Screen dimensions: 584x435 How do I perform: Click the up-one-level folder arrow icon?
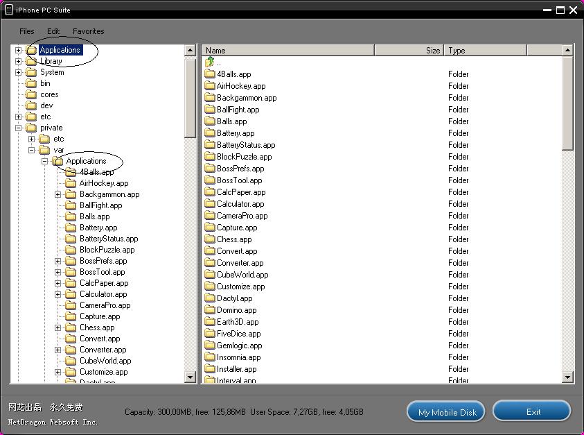click(210, 62)
